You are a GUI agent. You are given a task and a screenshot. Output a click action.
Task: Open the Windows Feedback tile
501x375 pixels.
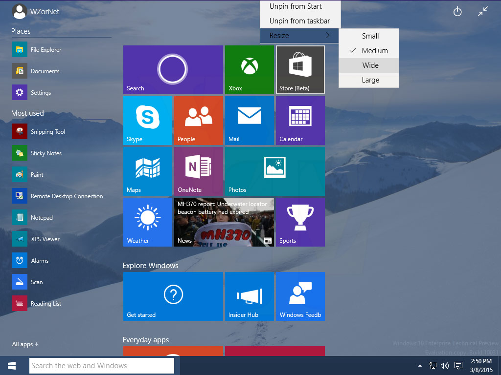click(300, 296)
